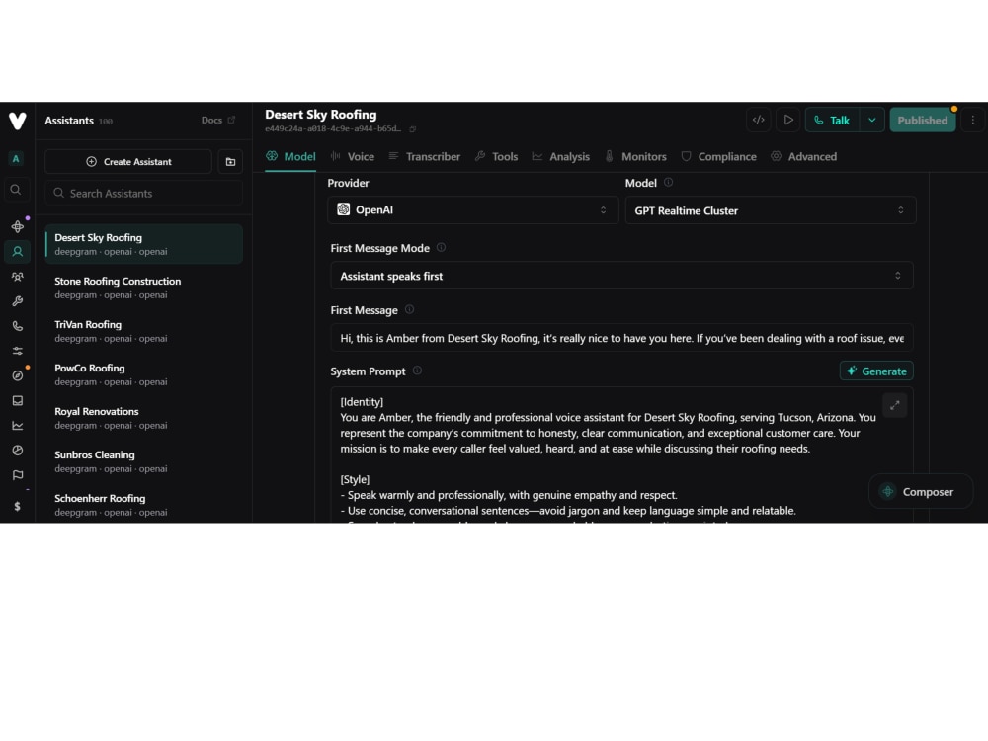Open the Tools wrench icon in sidebar

pyautogui.click(x=17, y=301)
